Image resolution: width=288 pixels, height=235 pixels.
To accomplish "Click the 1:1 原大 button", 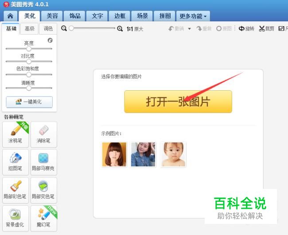I will pyautogui.click(x=135, y=29).
